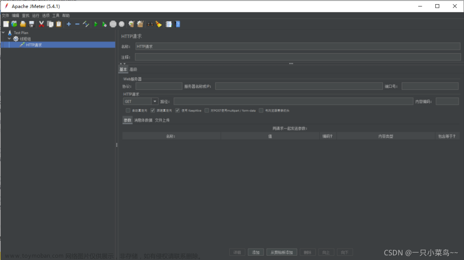Enable the browser-compatible headers checkbox
464x260 pixels.
[x=261, y=111]
